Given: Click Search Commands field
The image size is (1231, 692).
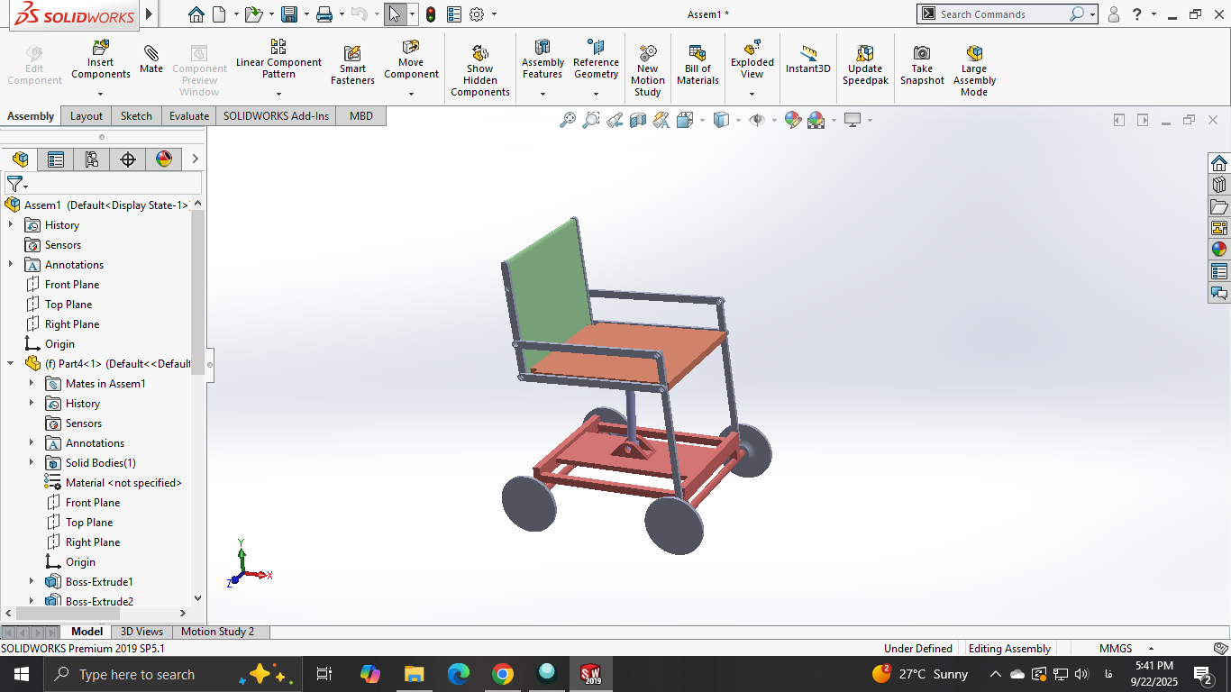Looking at the screenshot, I should [1004, 14].
